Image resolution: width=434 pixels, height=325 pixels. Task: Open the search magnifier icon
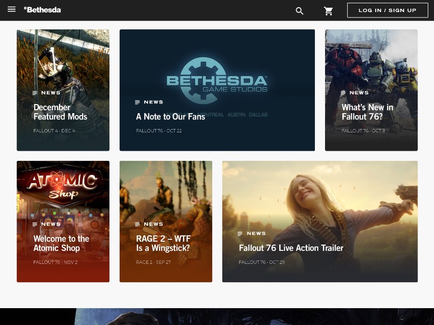click(299, 10)
